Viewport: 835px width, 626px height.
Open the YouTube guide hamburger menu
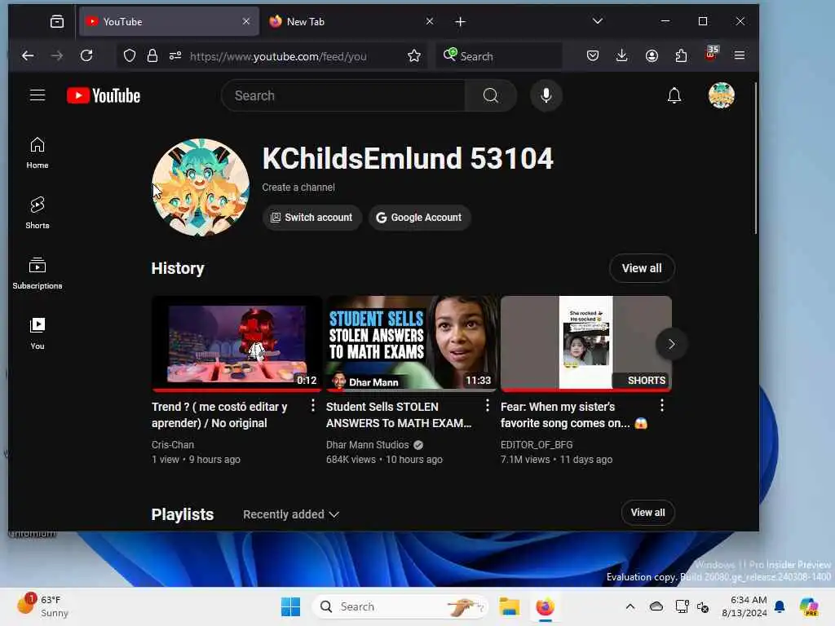pyautogui.click(x=38, y=95)
